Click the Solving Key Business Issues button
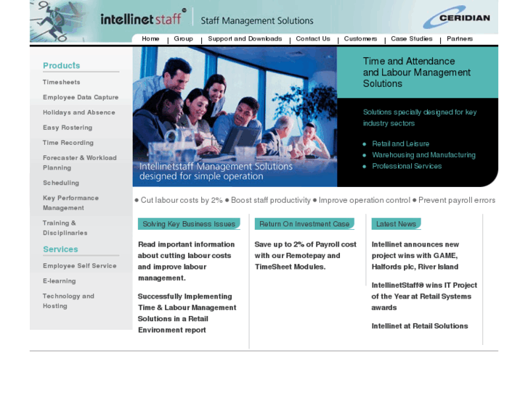Image resolution: width=528 pixels, height=395 pixels. click(189, 225)
